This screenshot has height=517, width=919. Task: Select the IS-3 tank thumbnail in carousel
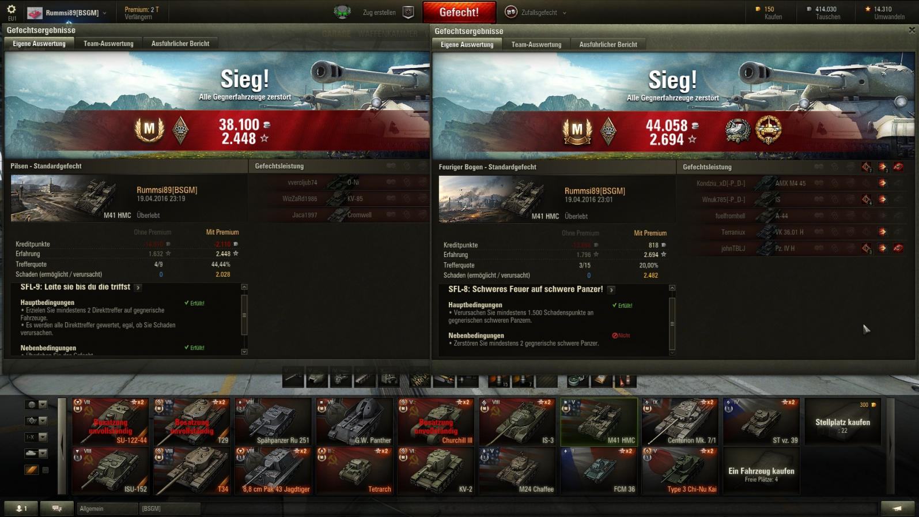click(517, 422)
